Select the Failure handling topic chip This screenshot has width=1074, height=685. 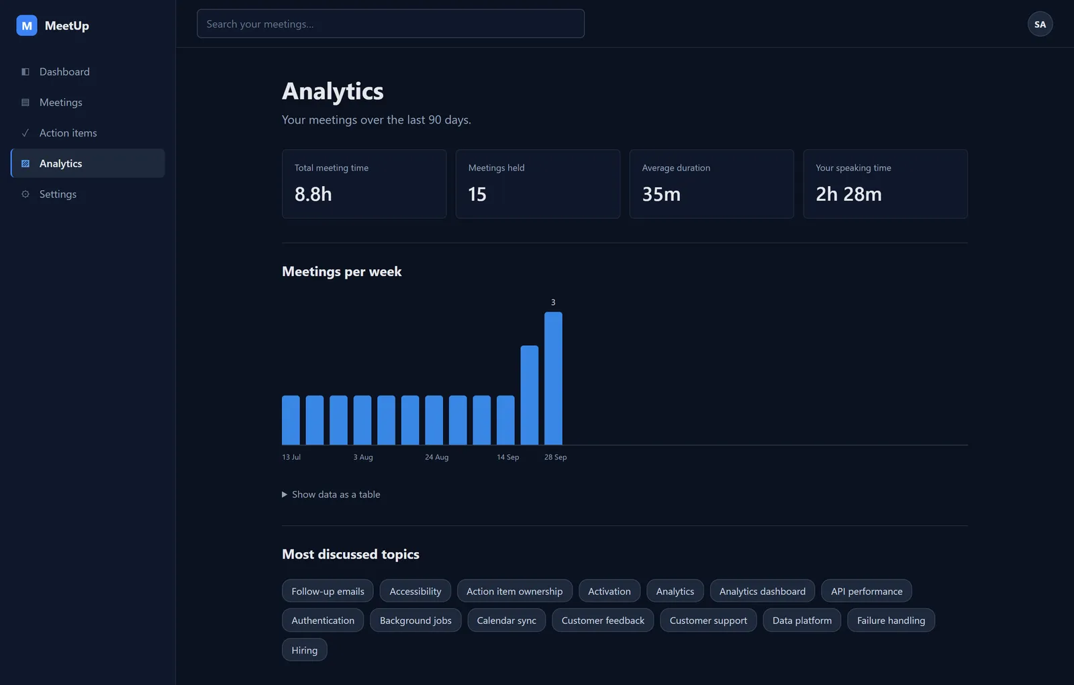click(891, 621)
